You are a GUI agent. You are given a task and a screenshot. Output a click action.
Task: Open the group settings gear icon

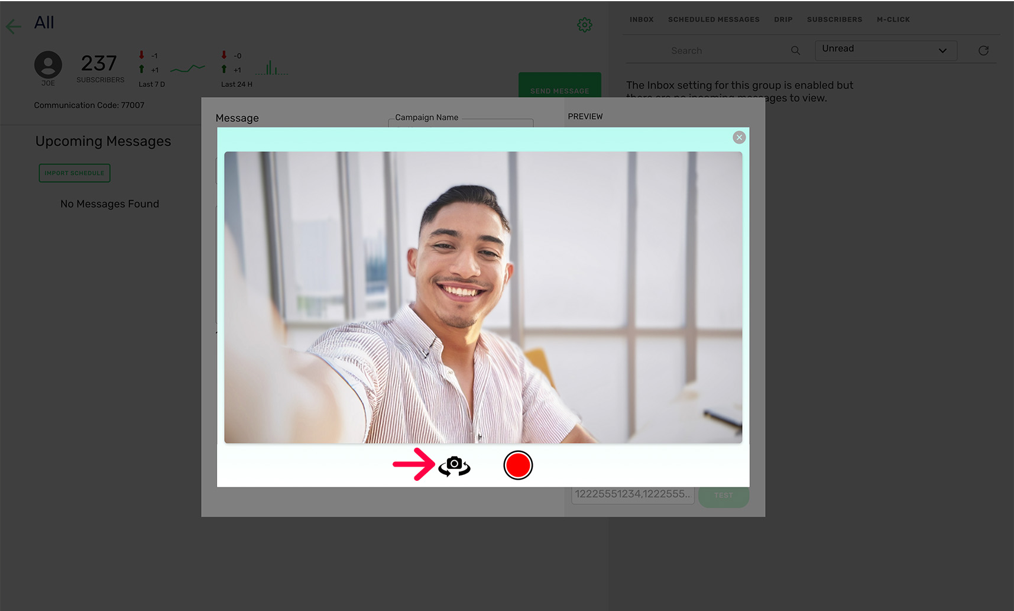584,25
